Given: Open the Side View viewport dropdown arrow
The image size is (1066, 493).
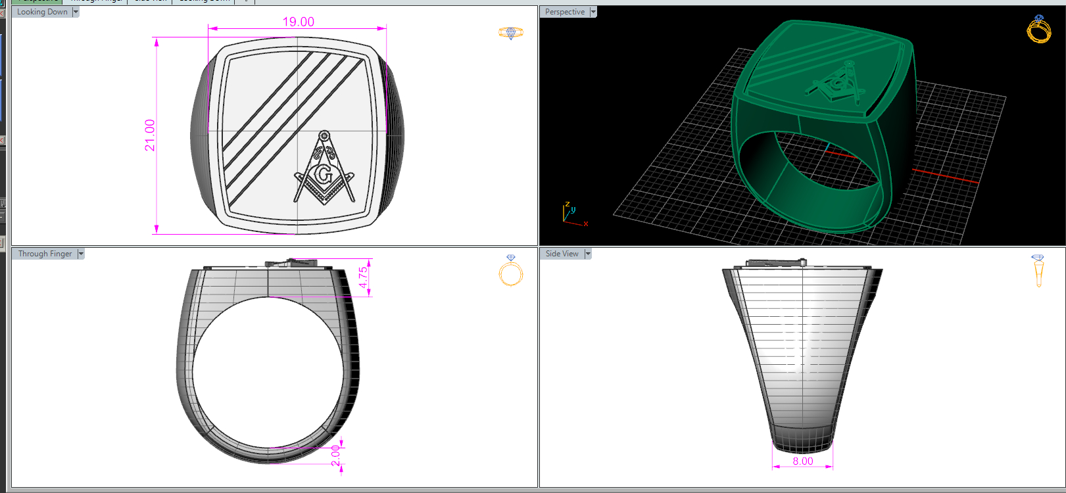Looking at the screenshot, I should (x=588, y=254).
